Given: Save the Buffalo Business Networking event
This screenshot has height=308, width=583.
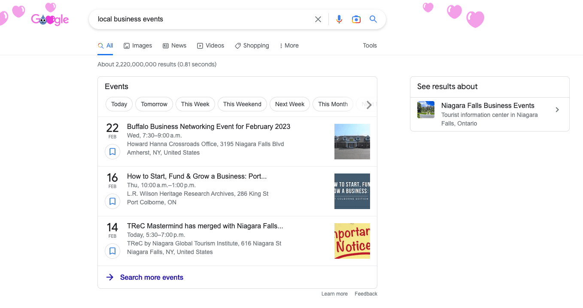Looking at the screenshot, I should (x=112, y=152).
